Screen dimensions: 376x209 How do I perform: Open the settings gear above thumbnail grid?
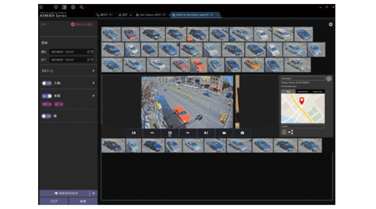pos(331,24)
